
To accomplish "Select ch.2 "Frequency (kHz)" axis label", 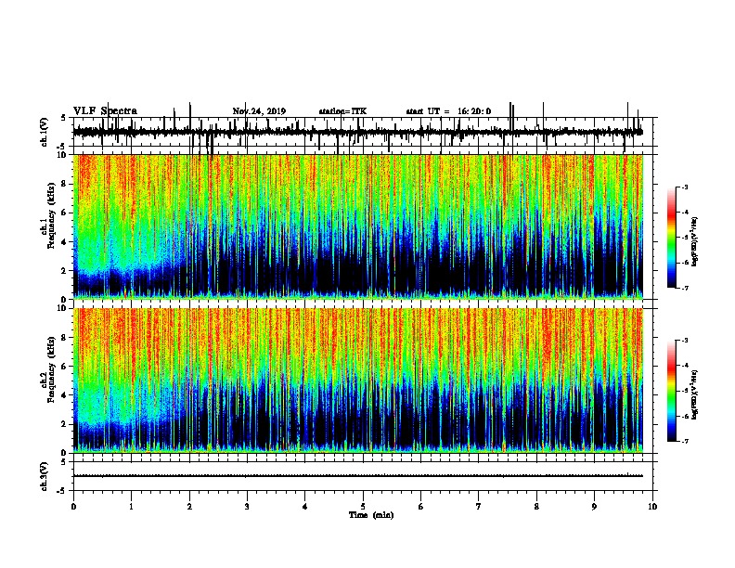I will tap(51, 369).
